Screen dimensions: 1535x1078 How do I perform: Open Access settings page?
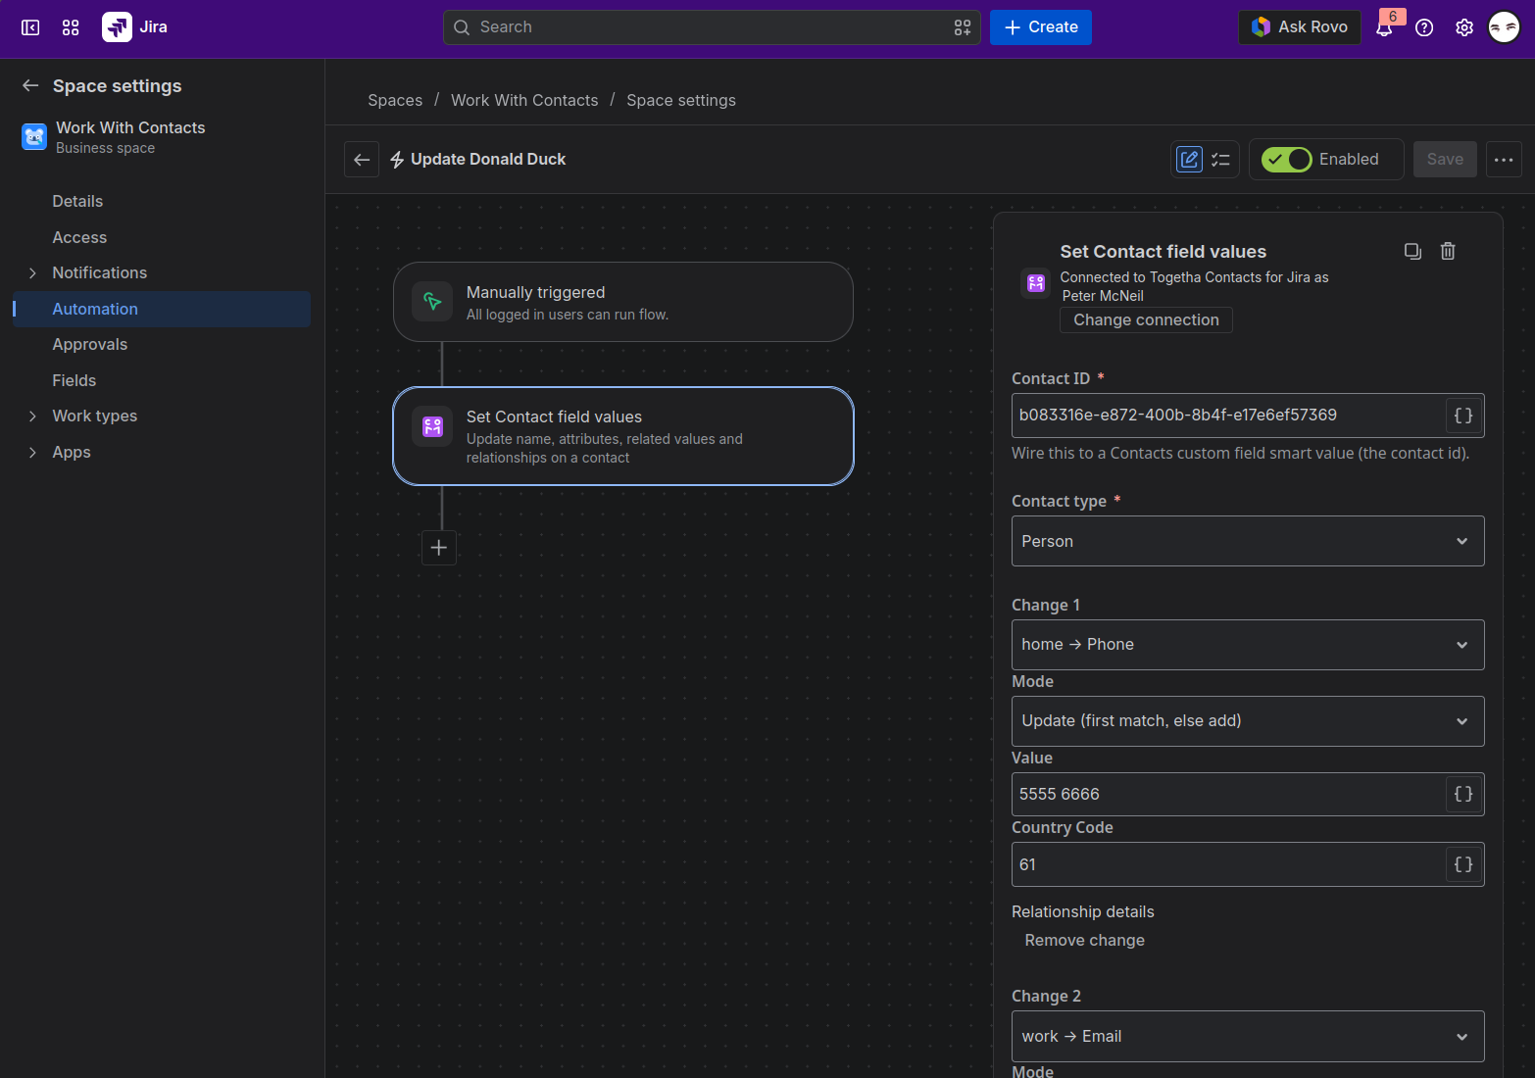coord(79,237)
